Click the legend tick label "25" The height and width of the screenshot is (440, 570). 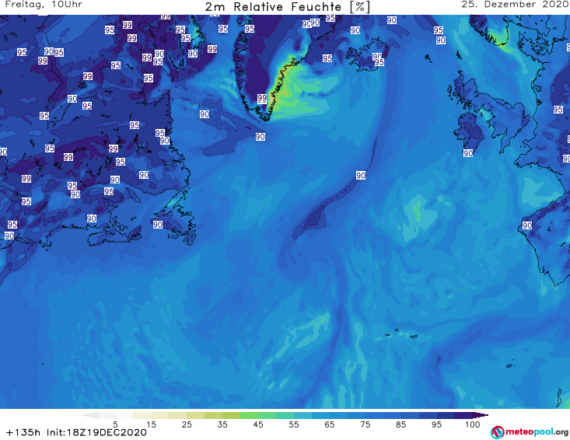(187, 424)
